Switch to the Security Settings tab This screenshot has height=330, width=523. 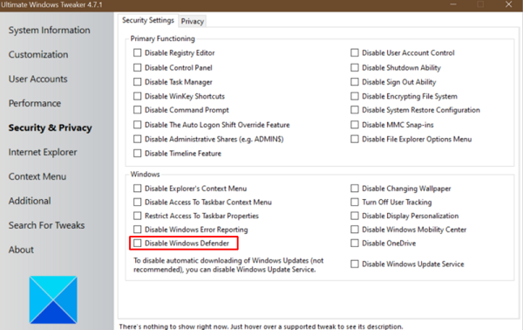(x=148, y=20)
